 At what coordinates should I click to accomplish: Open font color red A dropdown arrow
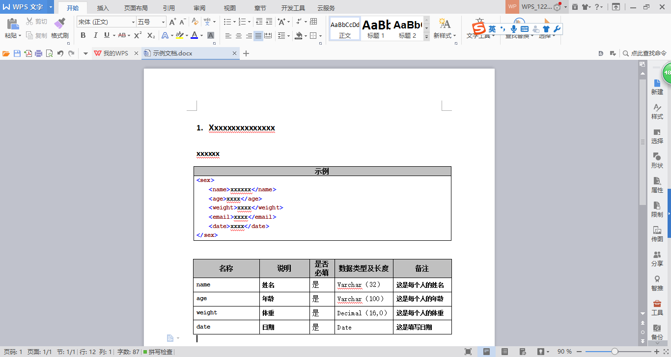[201, 35]
